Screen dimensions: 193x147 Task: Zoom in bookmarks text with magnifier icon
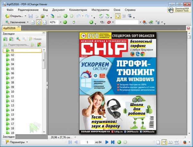18,39
